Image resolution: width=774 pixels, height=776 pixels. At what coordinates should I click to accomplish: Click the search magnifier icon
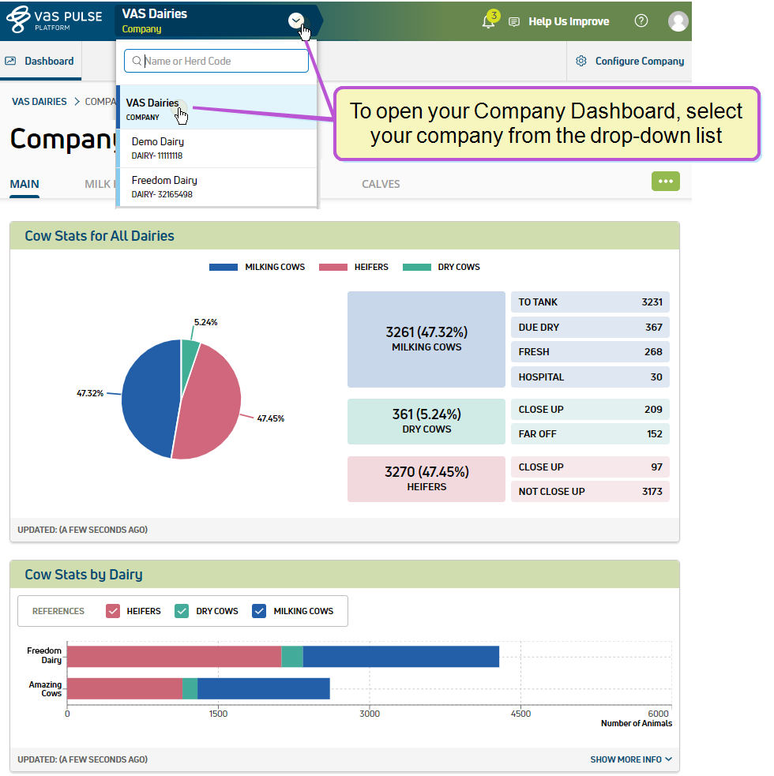tap(136, 61)
